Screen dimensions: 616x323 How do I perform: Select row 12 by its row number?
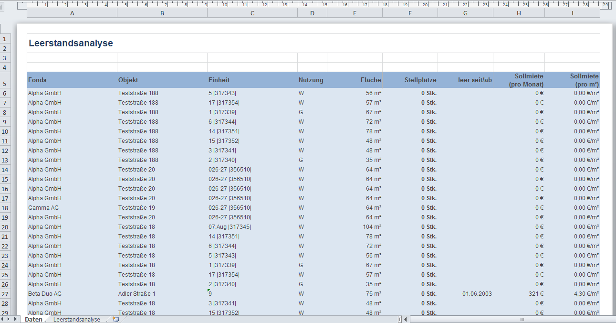coord(5,151)
